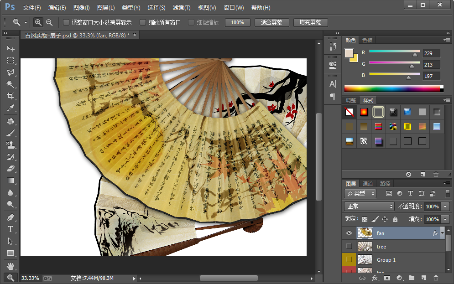
Task: Select the Hand tool
Action: click(10, 265)
